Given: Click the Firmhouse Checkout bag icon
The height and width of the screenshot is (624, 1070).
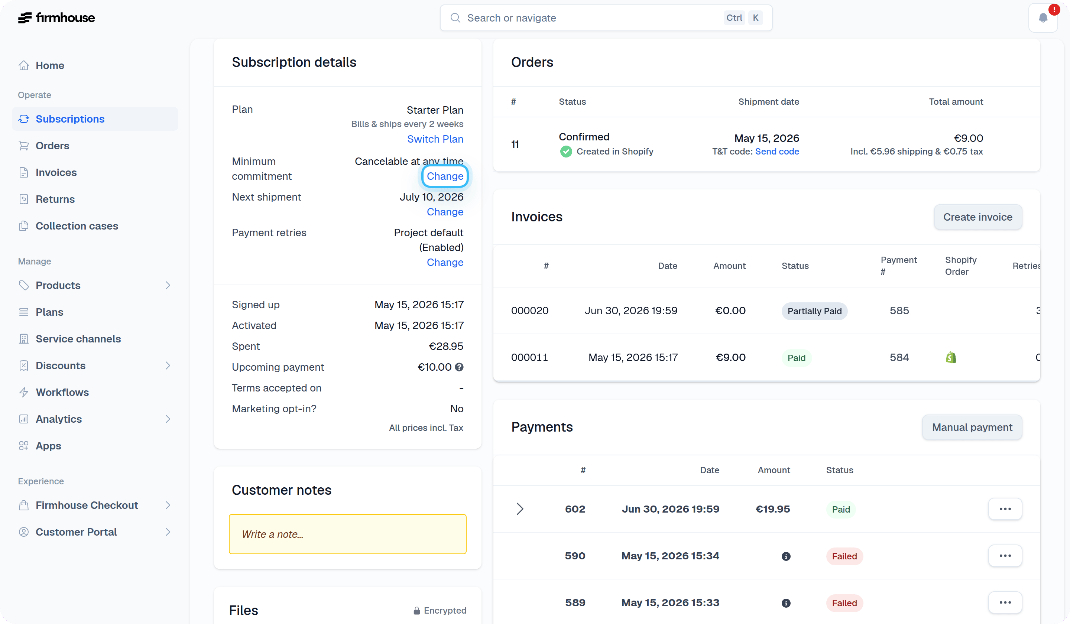Looking at the screenshot, I should pyautogui.click(x=24, y=505).
